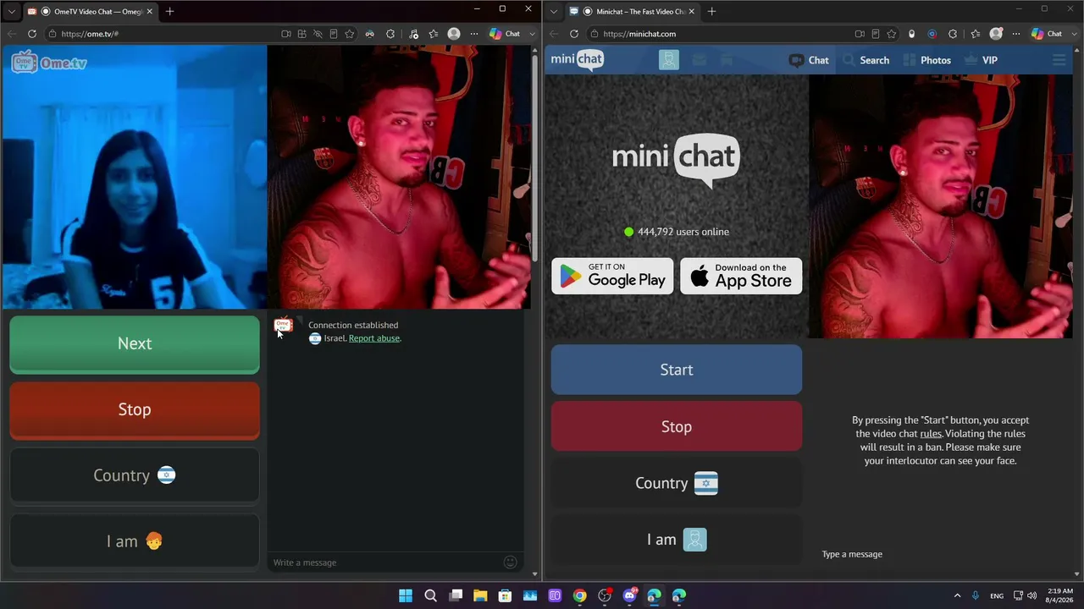Open the Country selector on Minichat
This screenshot has width=1084, height=609.
(x=677, y=483)
